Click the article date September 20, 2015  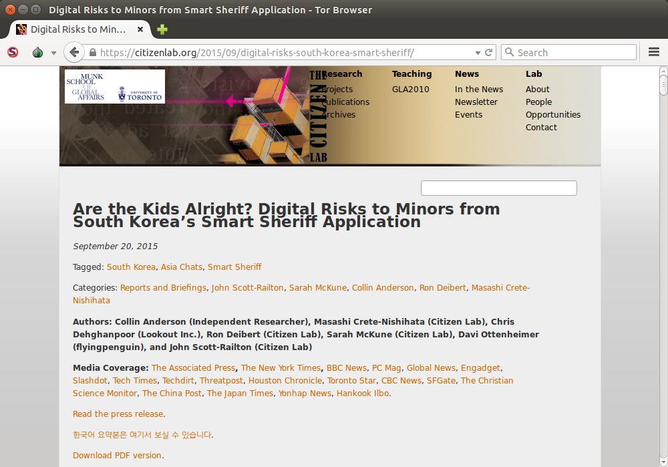pos(115,247)
